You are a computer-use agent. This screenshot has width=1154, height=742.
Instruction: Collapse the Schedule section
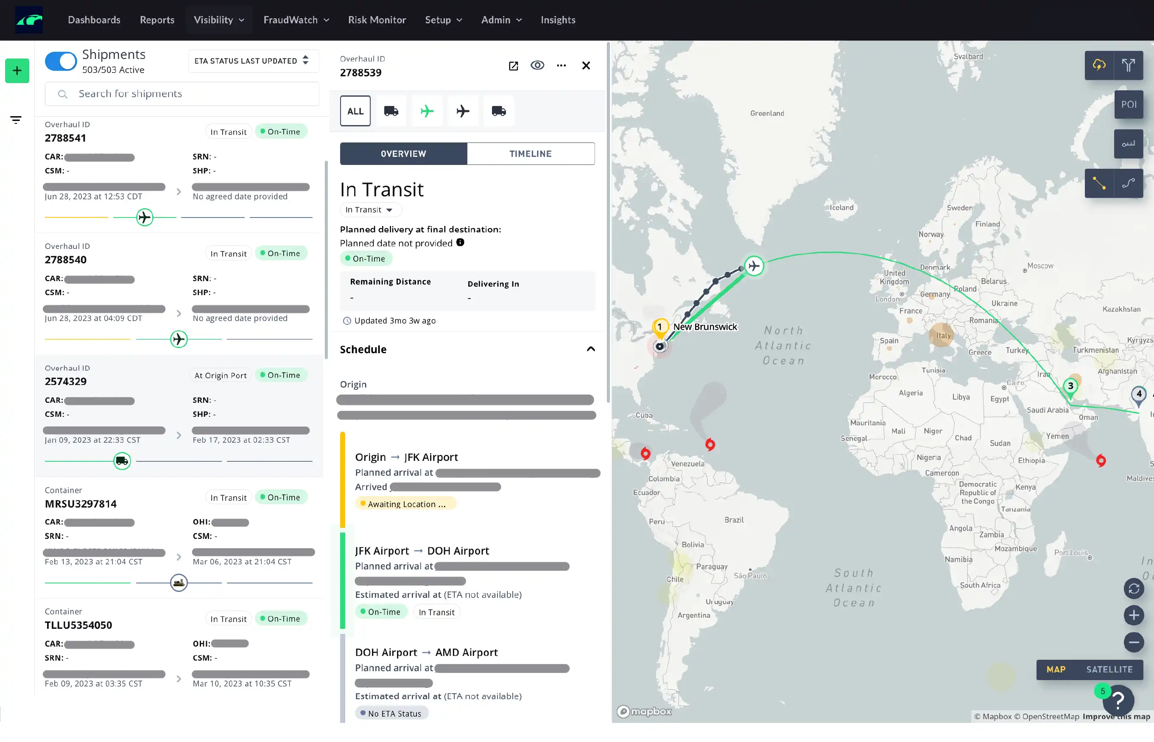click(x=591, y=349)
